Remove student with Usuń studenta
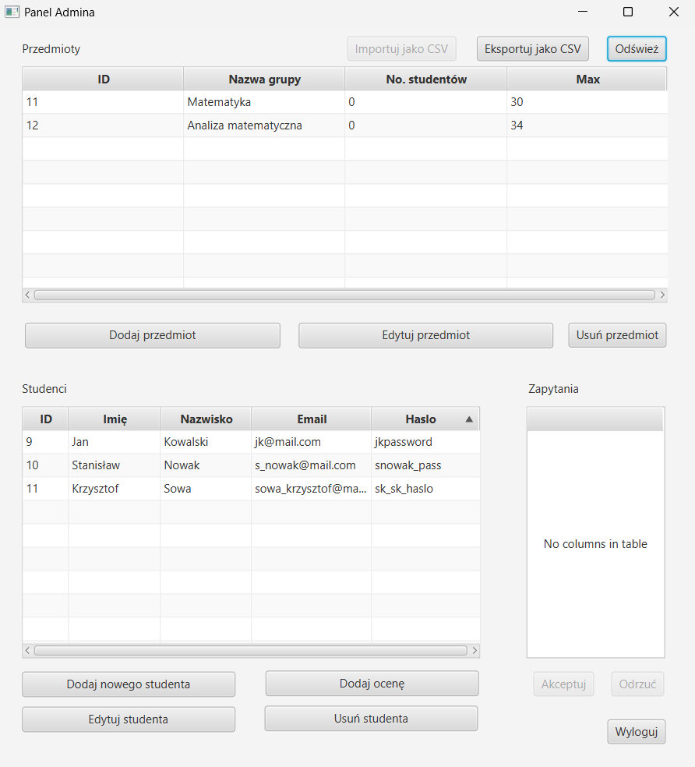 tap(371, 719)
